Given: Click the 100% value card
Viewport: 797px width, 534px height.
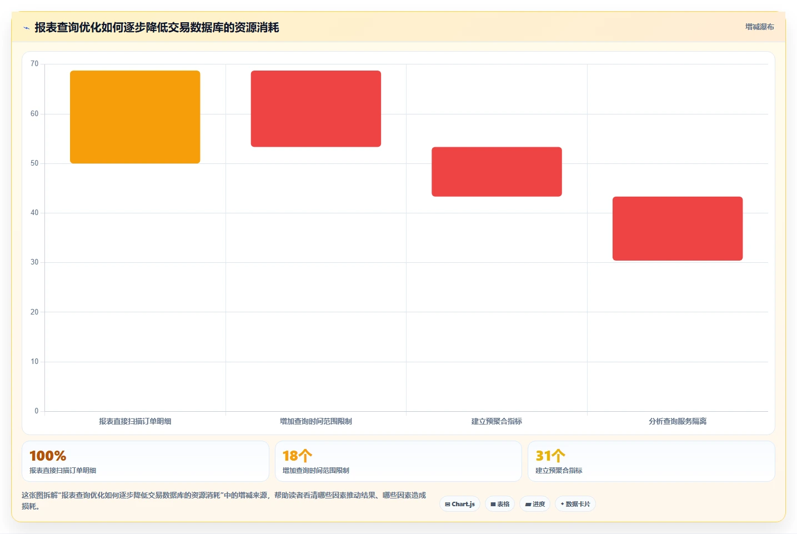Looking at the screenshot, I should pyautogui.click(x=146, y=461).
